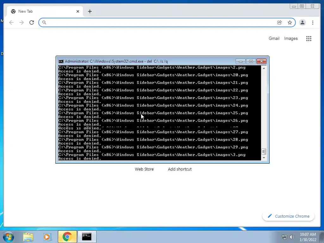Minimize the cmd.exe window
Viewport: 324px width, 243px height.
(x=240, y=61)
